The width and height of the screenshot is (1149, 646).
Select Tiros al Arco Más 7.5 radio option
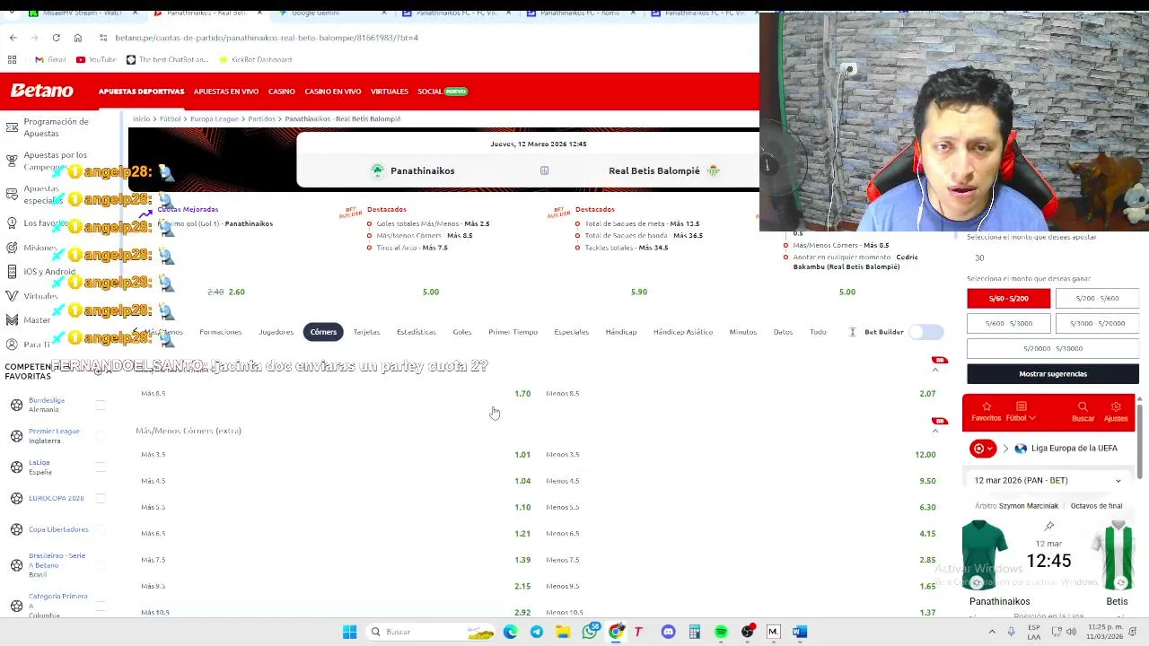[x=369, y=248]
